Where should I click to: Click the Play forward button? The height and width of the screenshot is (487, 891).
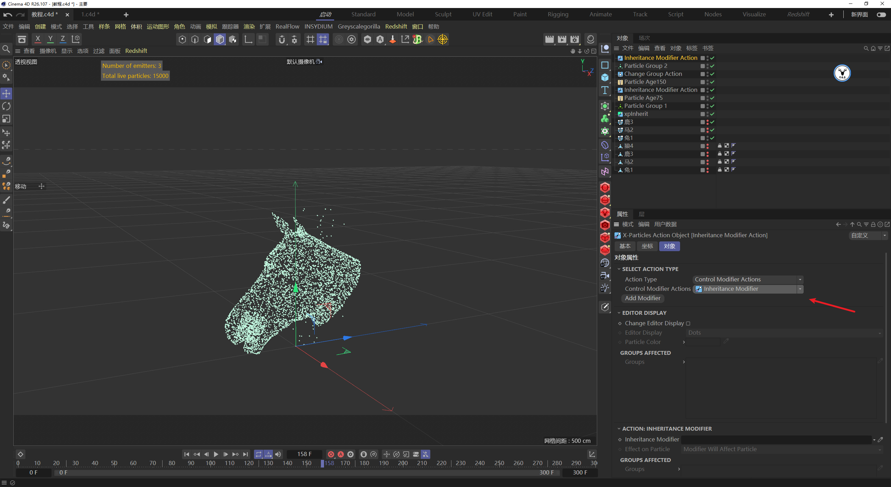pos(216,454)
